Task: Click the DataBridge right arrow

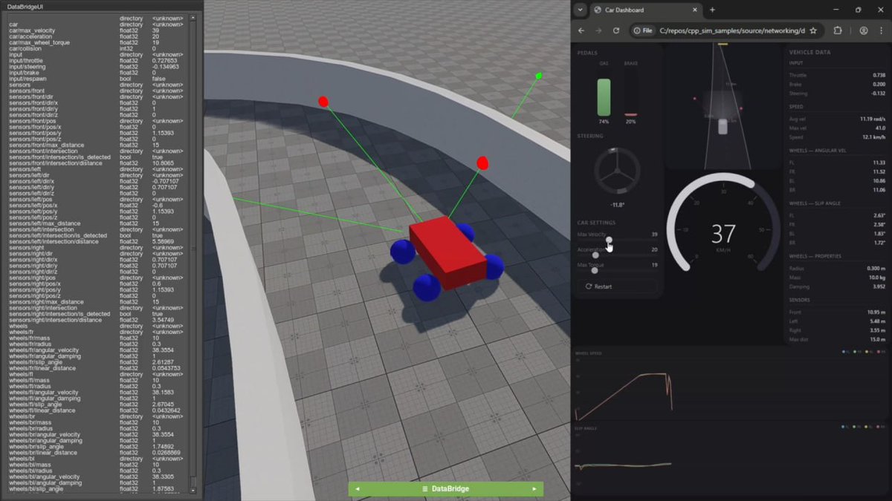Action: click(534, 488)
